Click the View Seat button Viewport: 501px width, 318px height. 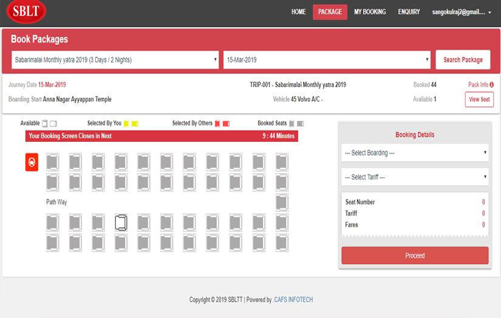click(479, 99)
